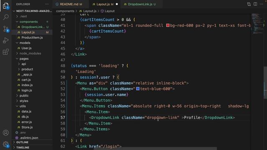Expand the styles folder
Image resolution: width=267 pixels, height=150 pixels.
[x=32, y=101]
